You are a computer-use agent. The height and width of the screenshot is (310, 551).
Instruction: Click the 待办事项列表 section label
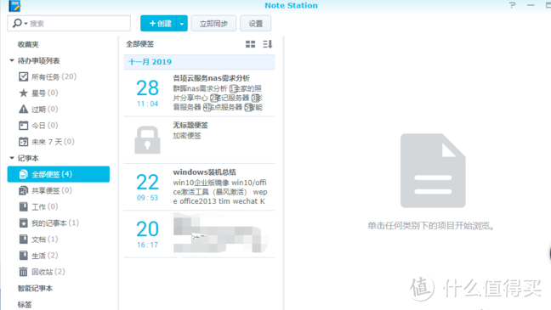coord(38,61)
